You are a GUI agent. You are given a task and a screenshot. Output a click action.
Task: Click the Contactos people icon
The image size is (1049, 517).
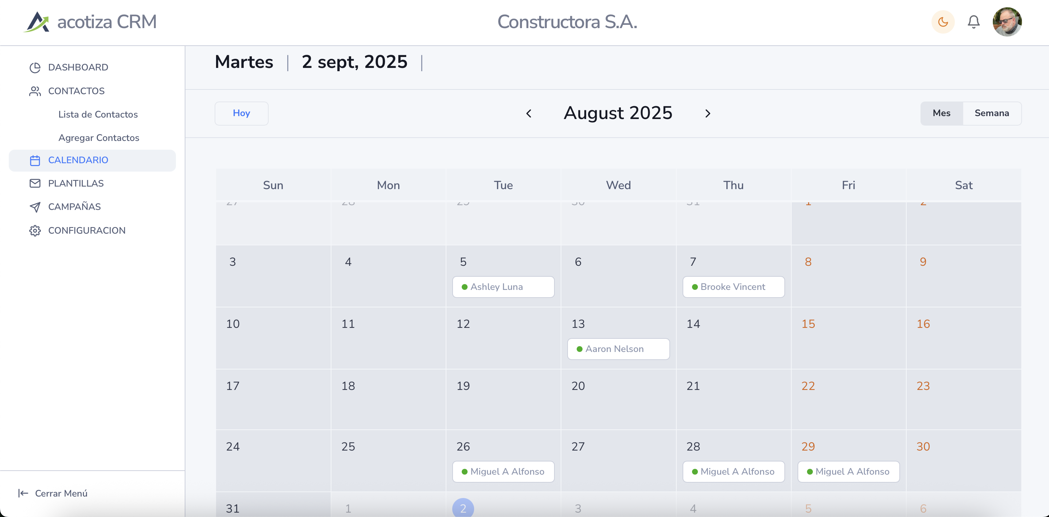coord(35,91)
